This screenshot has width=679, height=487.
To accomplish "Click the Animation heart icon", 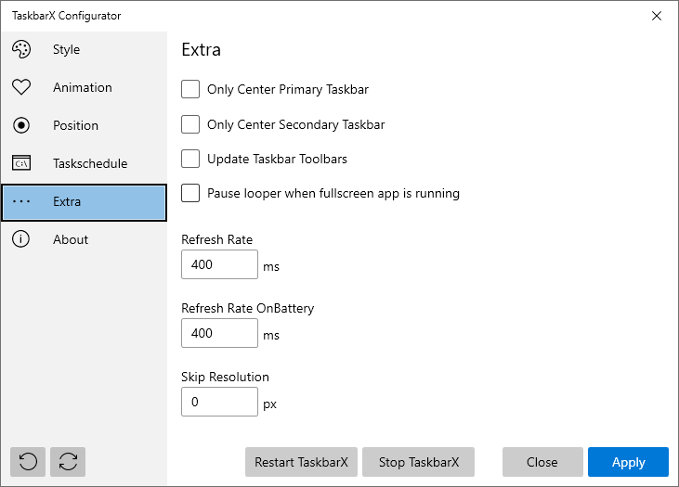I will [21, 87].
